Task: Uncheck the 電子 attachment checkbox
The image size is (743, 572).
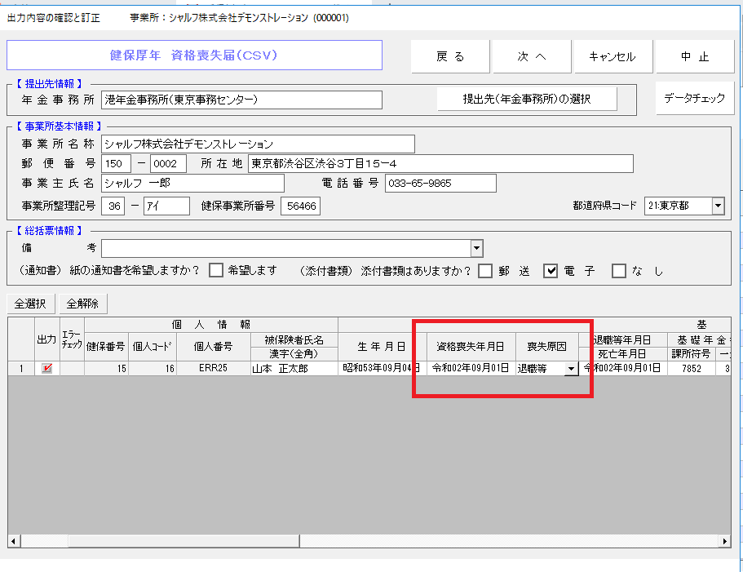Action: point(551,271)
